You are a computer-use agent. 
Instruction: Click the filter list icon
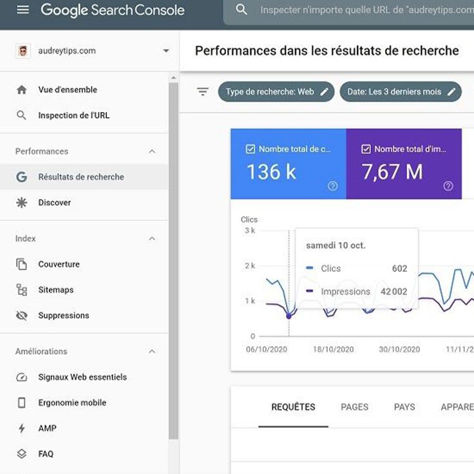[x=203, y=91]
